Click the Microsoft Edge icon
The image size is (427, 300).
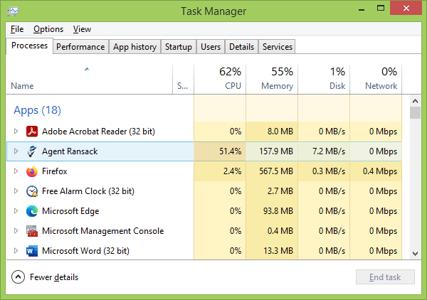[x=32, y=211]
